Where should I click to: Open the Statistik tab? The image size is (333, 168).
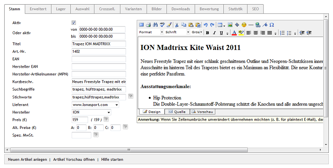[235, 9]
